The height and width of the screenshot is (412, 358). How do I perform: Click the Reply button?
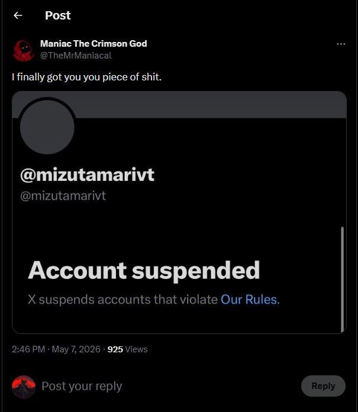[323, 386]
